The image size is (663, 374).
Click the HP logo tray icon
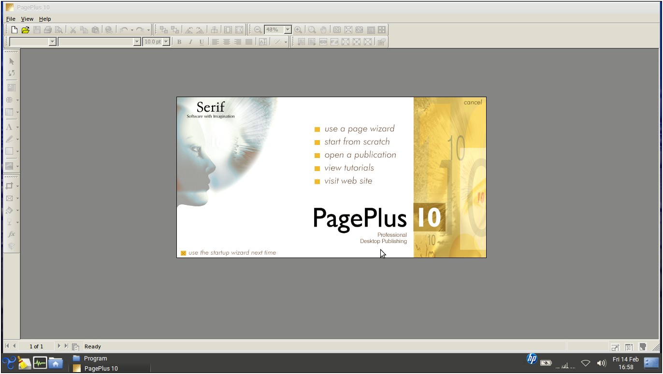tap(532, 359)
